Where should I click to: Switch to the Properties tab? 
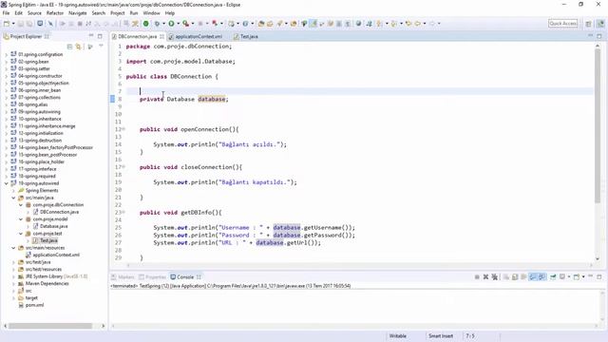pos(153,276)
